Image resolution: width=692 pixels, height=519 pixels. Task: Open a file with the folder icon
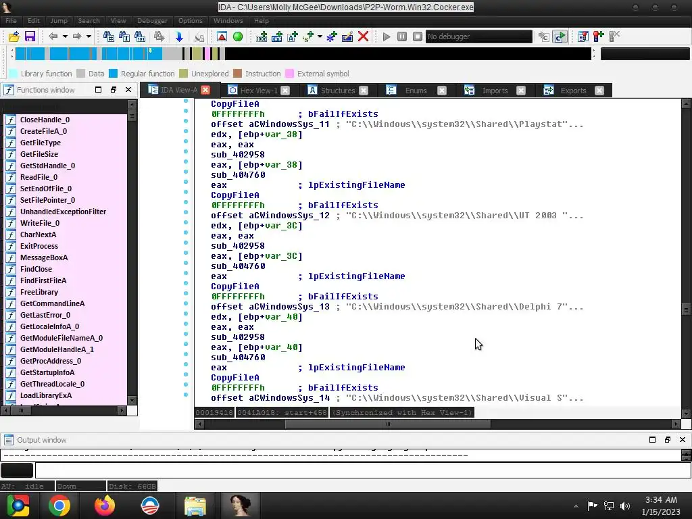14,36
